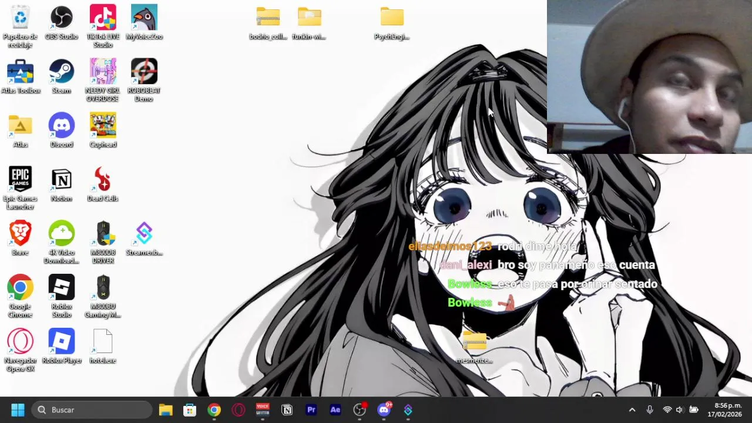The width and height of the screenshot is (752, 423).
Task: Open the ROBOBEAT Demo shortcut
Action: pyautogui.click(x=144, y=80)
